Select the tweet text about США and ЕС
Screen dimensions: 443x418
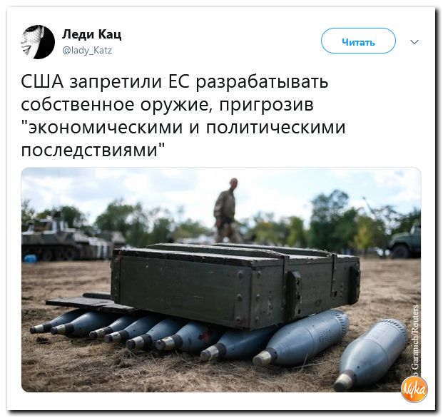click(183, 116)
